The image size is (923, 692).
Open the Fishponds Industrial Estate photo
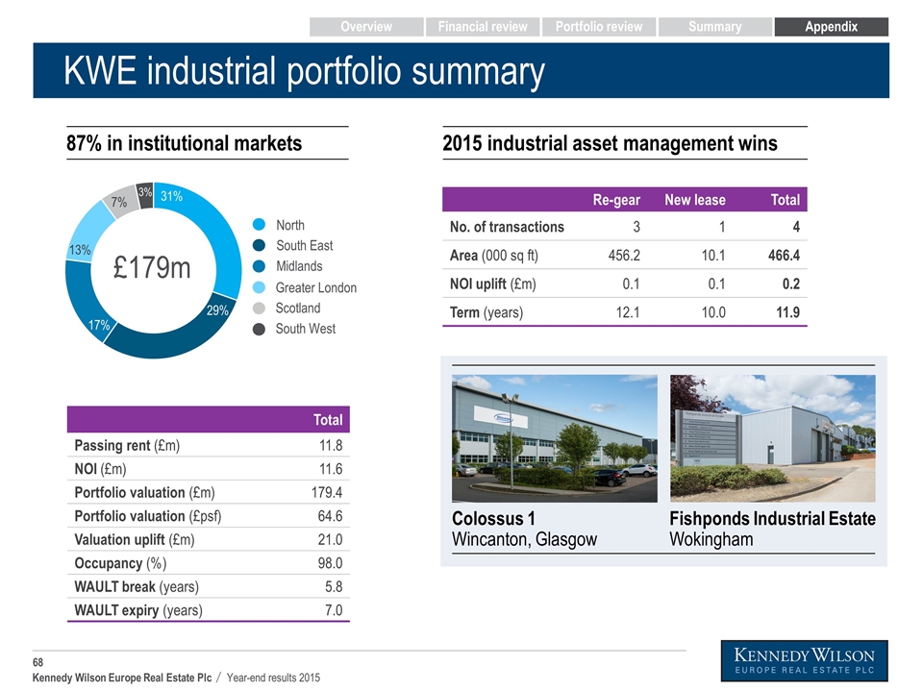[x=773, y=438]
